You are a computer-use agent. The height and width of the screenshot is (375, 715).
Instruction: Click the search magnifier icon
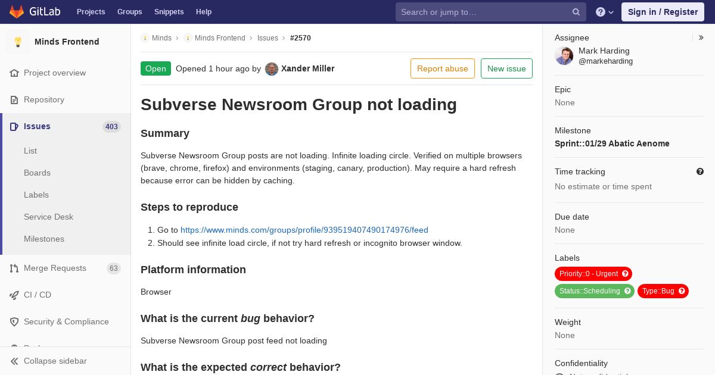[576, 12]
